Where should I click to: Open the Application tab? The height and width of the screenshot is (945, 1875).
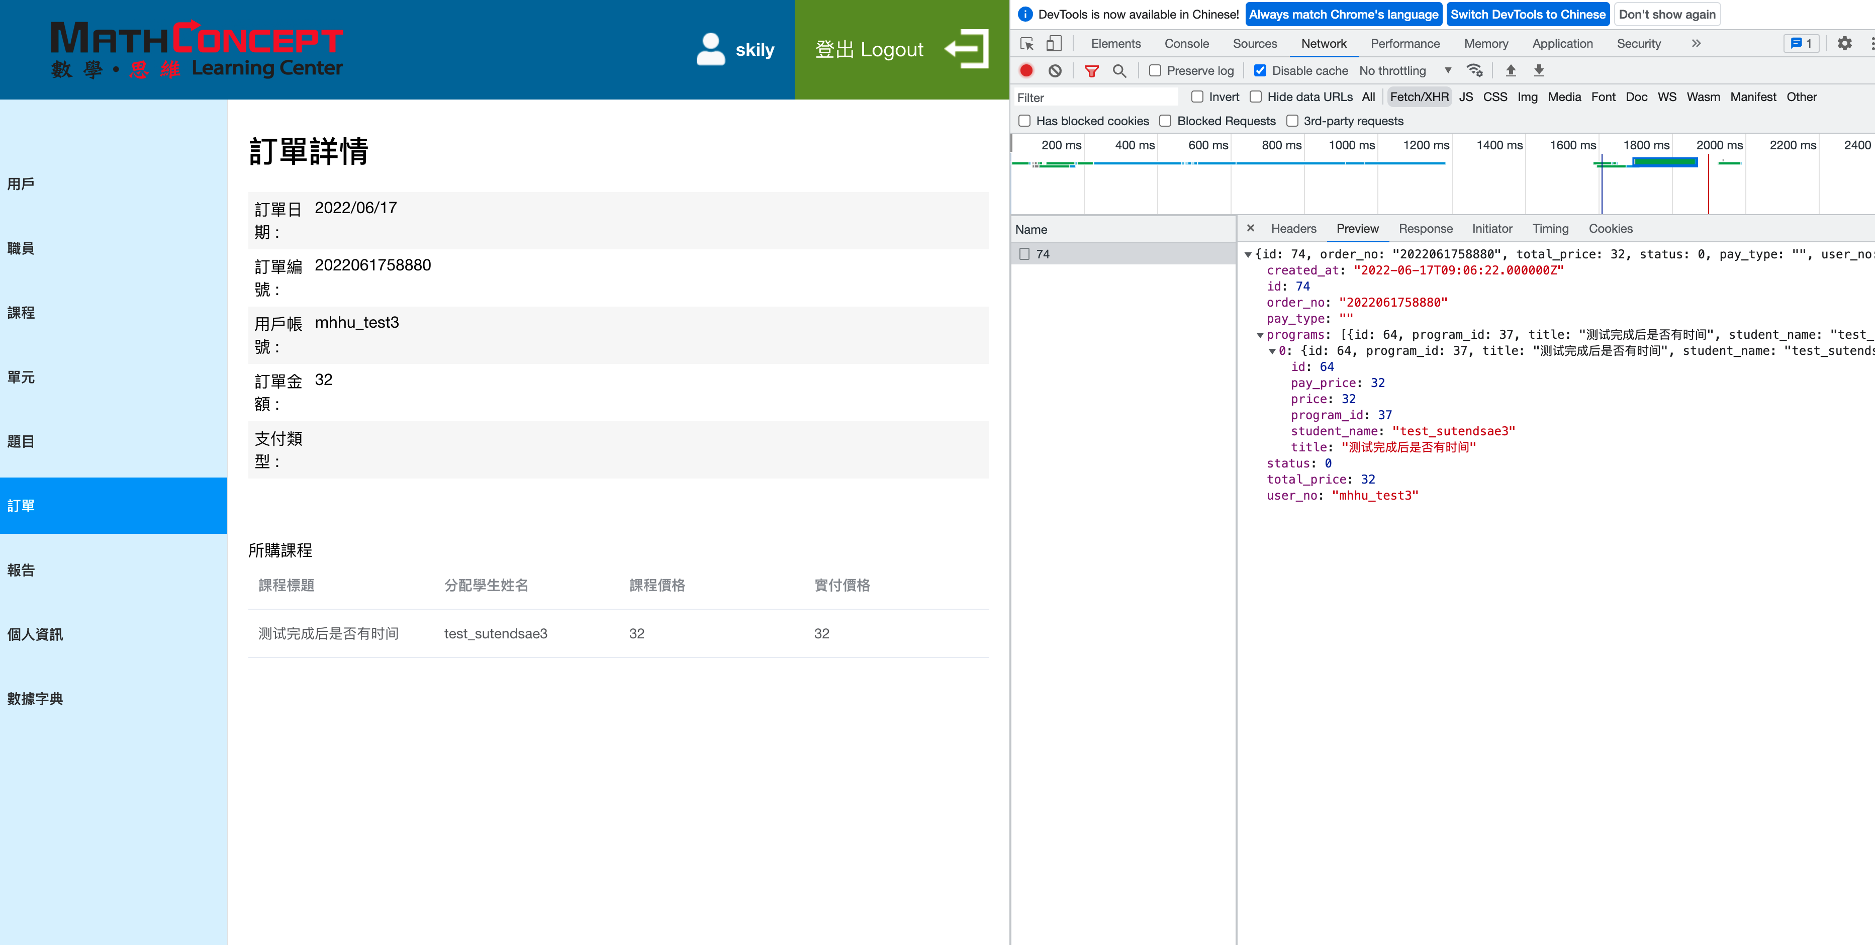pyautogui.click(x=1562, y=44)
